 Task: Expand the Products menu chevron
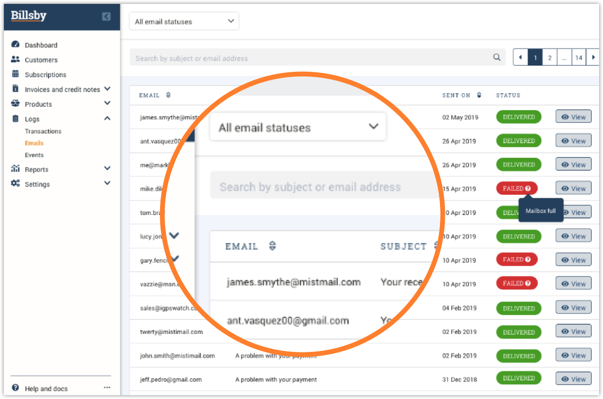107,103
